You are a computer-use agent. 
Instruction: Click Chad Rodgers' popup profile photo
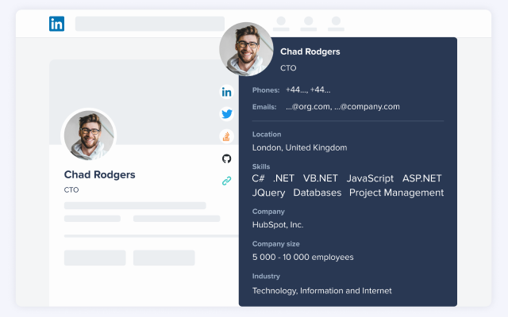pyautogui.click(x=246, y=49)
